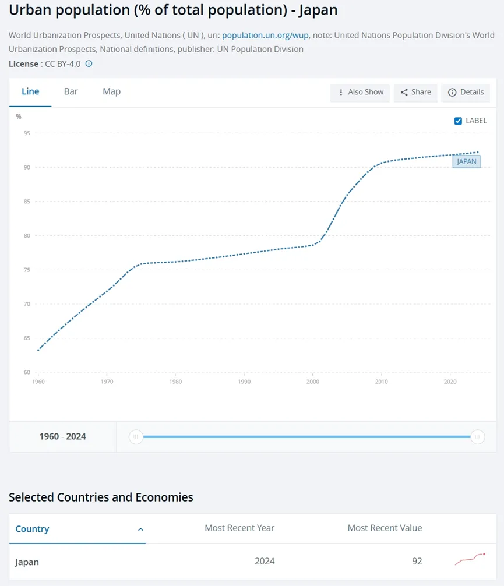The height and width of the screenshot is (586, 504).
Task: Sort by Most Recent Value column header
Action: (385, 528)
